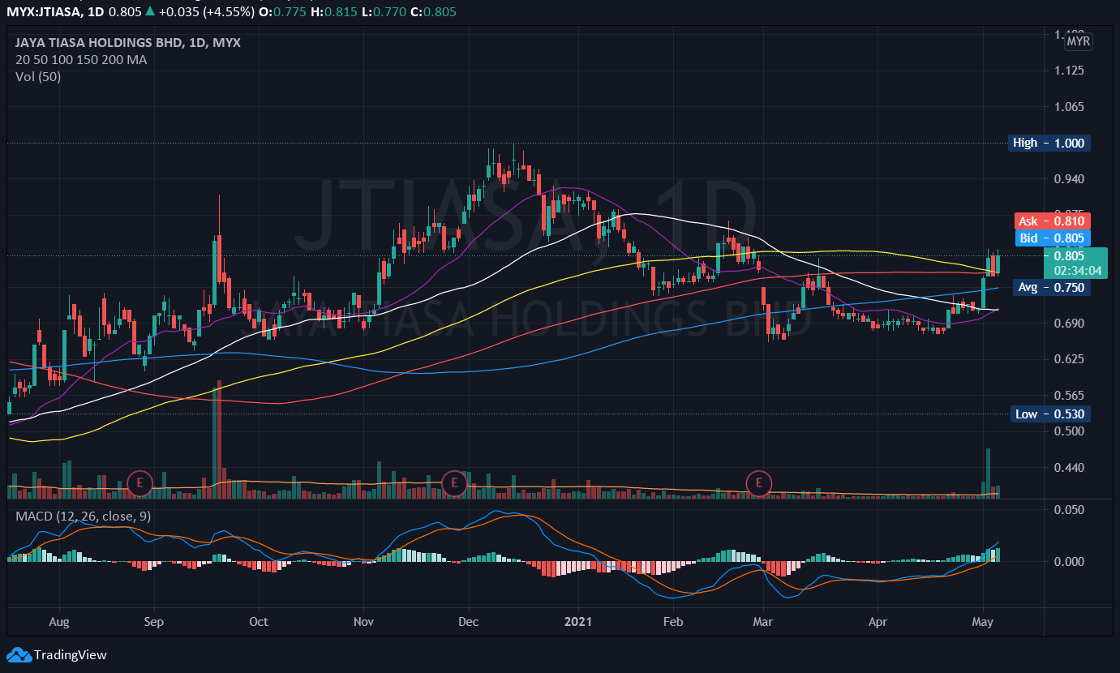Viewport: 1120px width, 673px height.
Task: Click the 0.940 tick on the price axis
Action: [1069, 178]
